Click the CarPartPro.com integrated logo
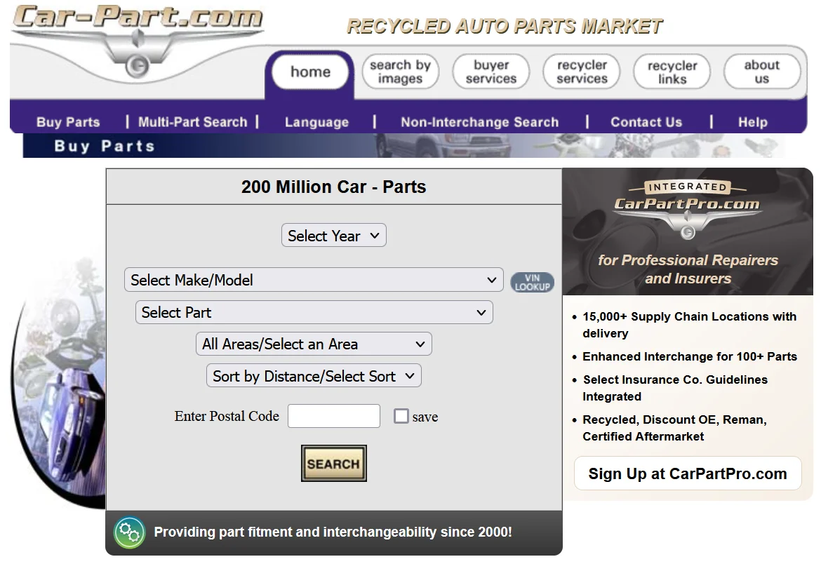The image size is (821, 571). (x=688, y=209)
